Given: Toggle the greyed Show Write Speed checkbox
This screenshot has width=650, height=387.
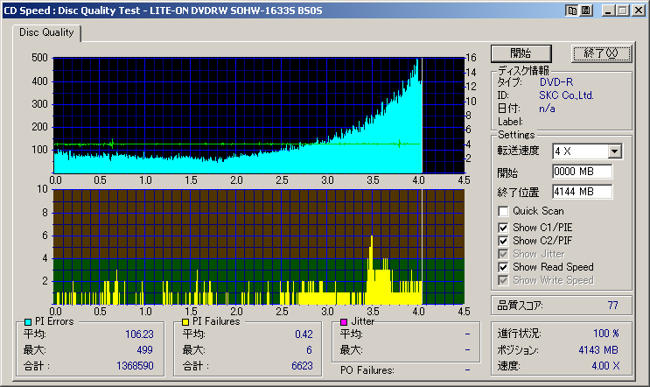Looking at the screenshot, I should pyautogui.click(x=503, y=280).
